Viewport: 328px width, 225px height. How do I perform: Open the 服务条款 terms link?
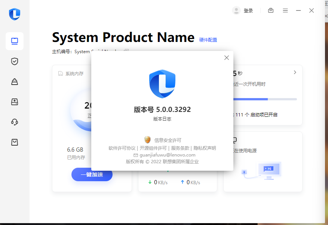click(180, 148)
